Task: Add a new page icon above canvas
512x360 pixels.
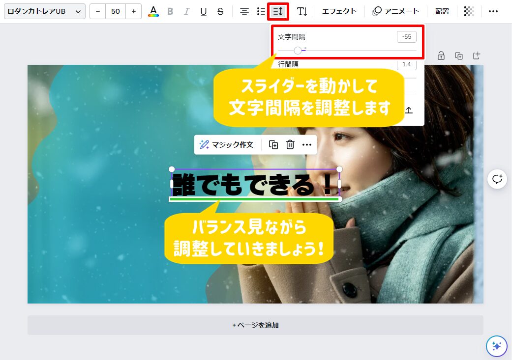Action: [477, 56]
